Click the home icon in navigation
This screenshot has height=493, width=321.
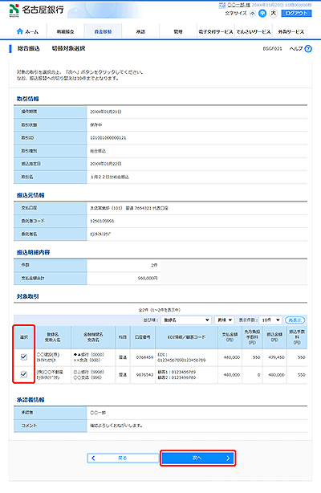coord(20,31)
